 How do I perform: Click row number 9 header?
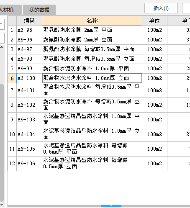(12, 120)
